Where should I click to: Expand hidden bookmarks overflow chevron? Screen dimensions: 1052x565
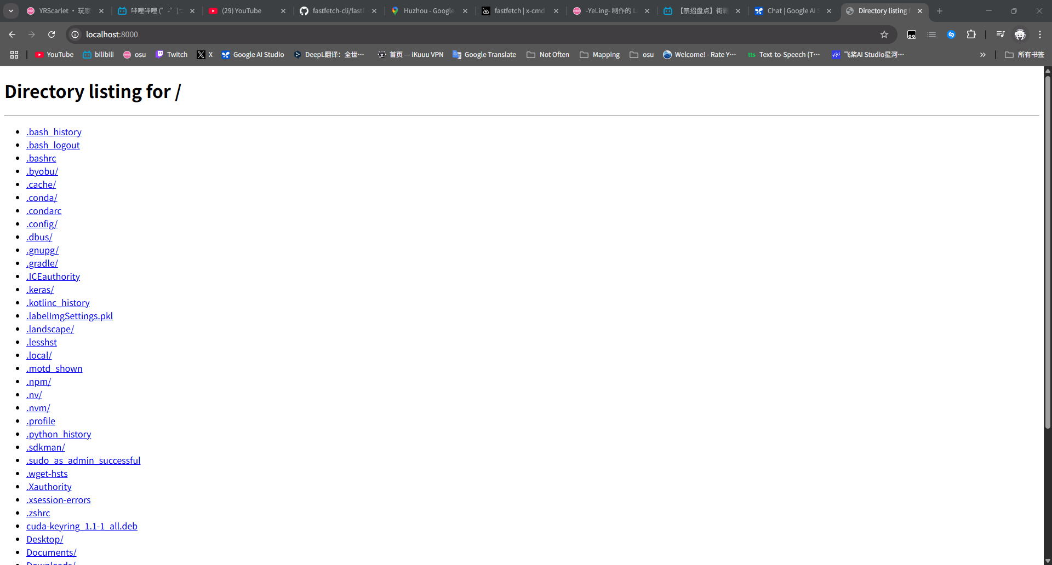point(982,55)
